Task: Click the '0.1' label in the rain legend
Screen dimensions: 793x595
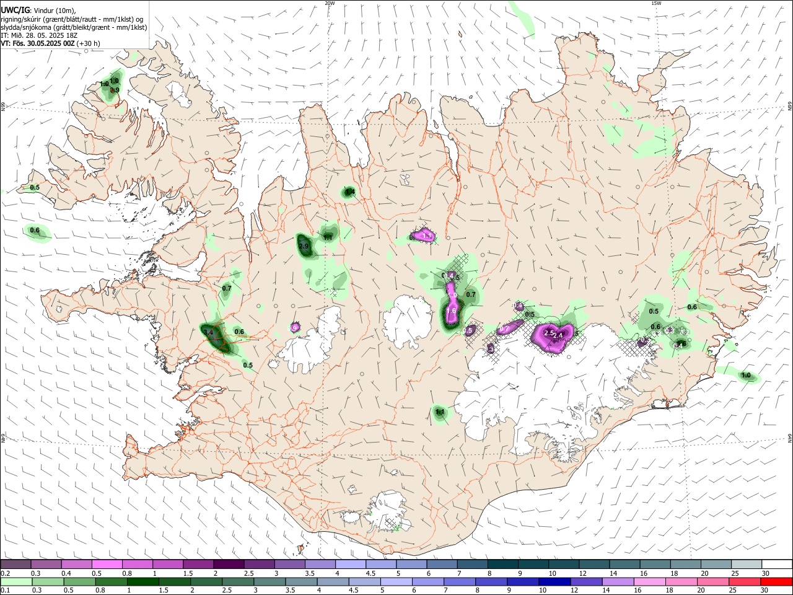Action: pos(5,591)
